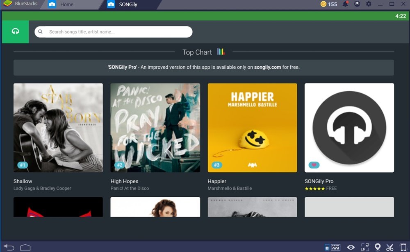
Task: Open BlueStacks settings gear
Action: (369, 4)
